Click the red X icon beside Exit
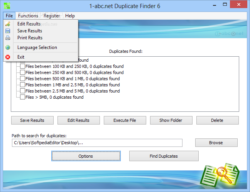The width and height of the screenshot is (250, 192). pos(8,57)
